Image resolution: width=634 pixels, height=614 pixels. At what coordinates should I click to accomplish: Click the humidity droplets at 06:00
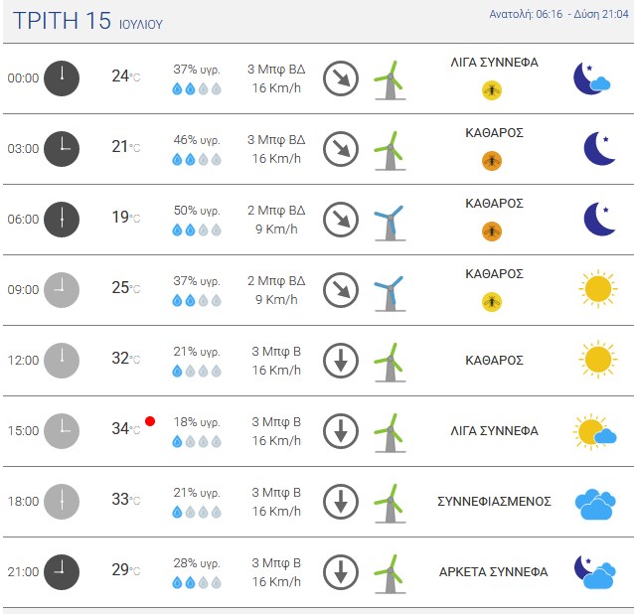pyautogui.click(x=197, y=230)
